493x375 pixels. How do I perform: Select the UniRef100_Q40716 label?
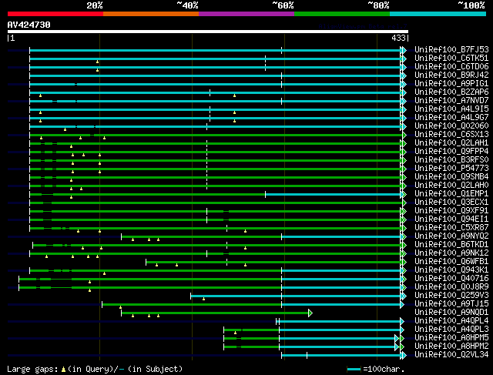[x=451, y=279]
